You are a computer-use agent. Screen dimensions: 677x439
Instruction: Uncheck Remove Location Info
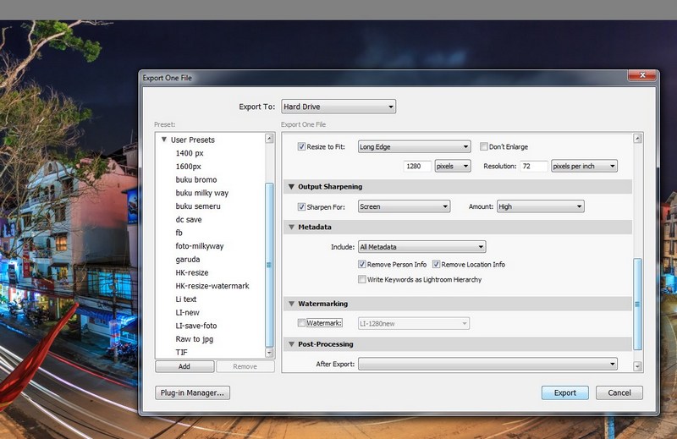[x=437, y=265]
